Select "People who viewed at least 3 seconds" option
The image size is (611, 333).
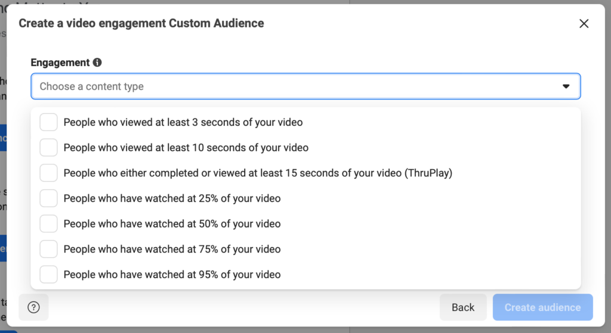[183, 122]
